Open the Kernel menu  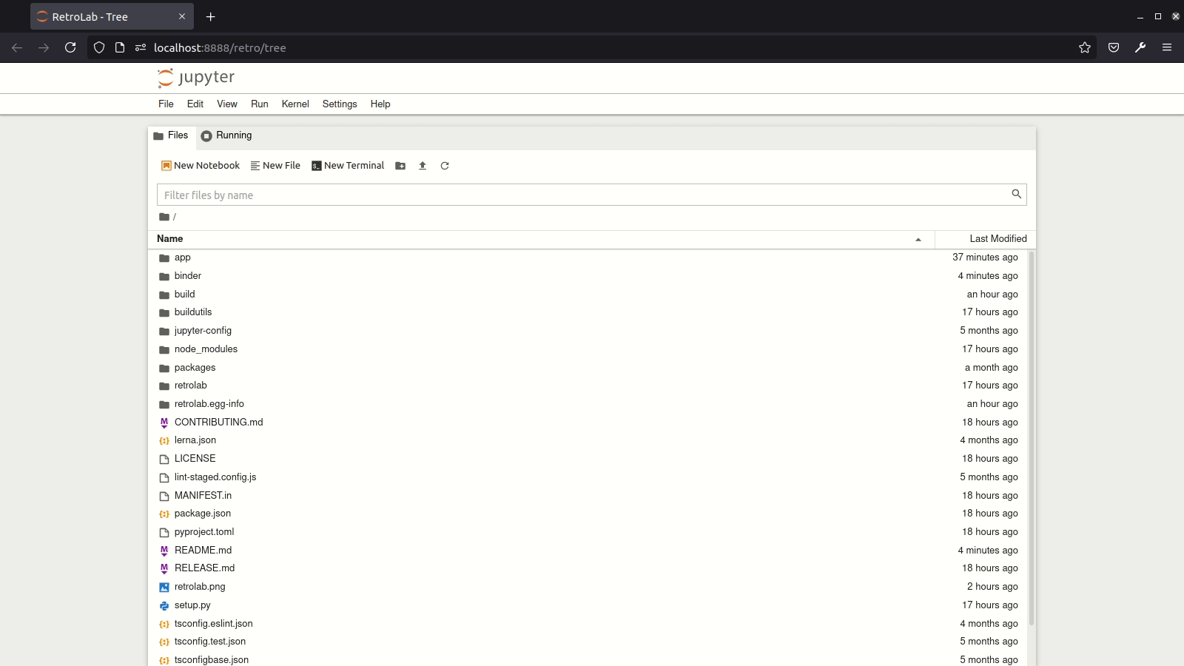pyautogui.click(x=295, y=104)
